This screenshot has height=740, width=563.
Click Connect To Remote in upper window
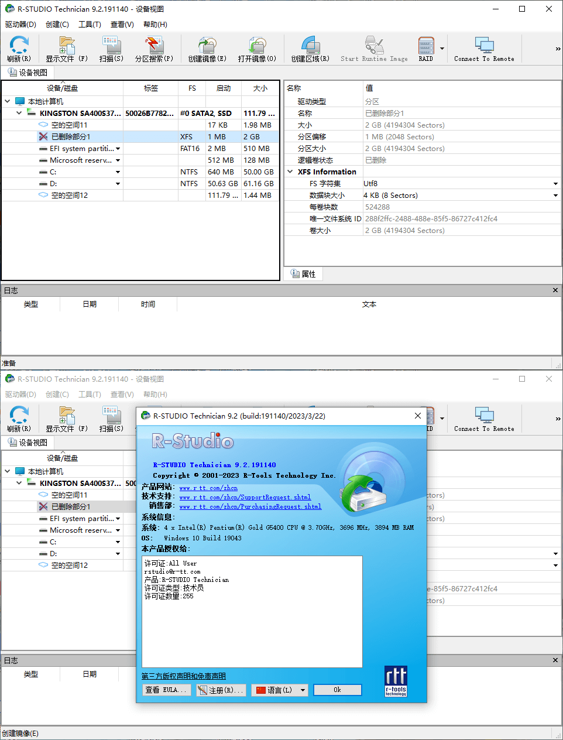pyautogui.click(x=484, y=49)
